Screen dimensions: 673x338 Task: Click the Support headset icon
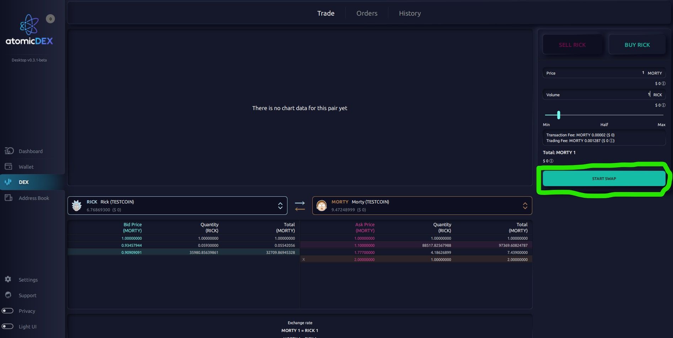tap(8, 295)
